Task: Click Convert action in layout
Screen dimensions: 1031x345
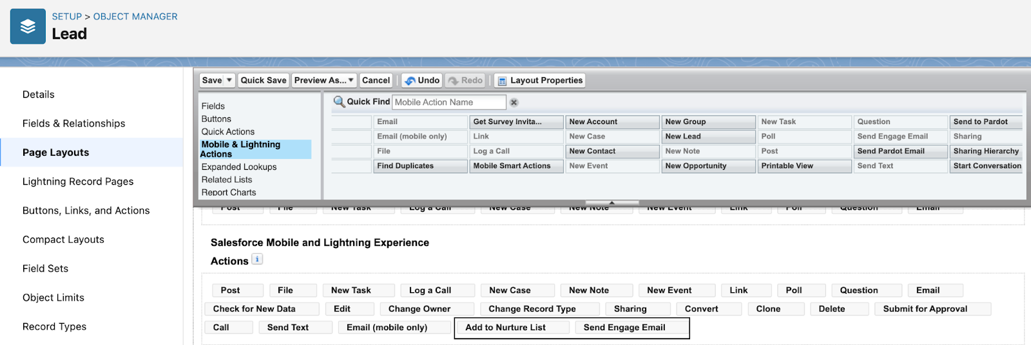Action: tap(708, 309)
